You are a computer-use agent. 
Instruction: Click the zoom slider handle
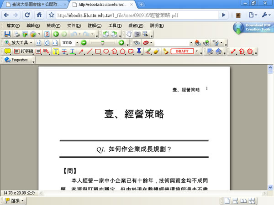(x=103, y=42)
